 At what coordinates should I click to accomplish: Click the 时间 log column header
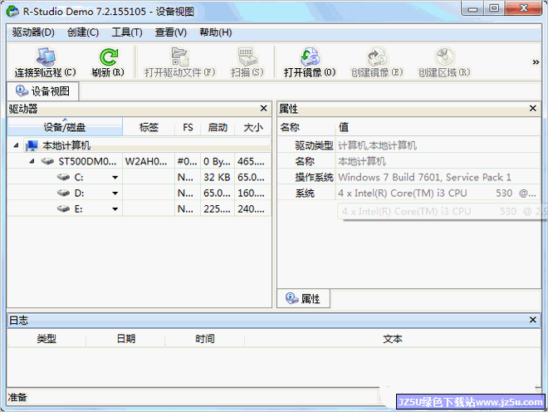coord(205,339)
